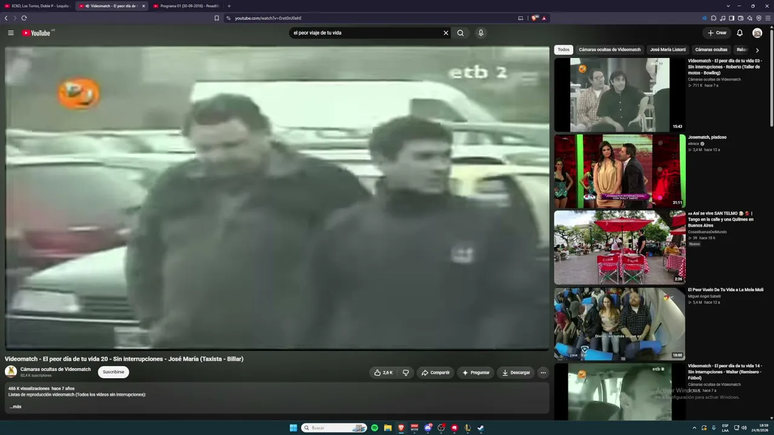The height and width of the screenshot is (435, 774).
Task: Go back in browser history
Action: (x=6, y=18)
